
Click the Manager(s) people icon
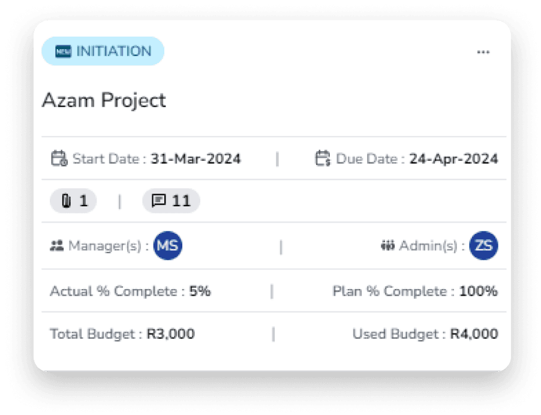[x=57, y=245]
